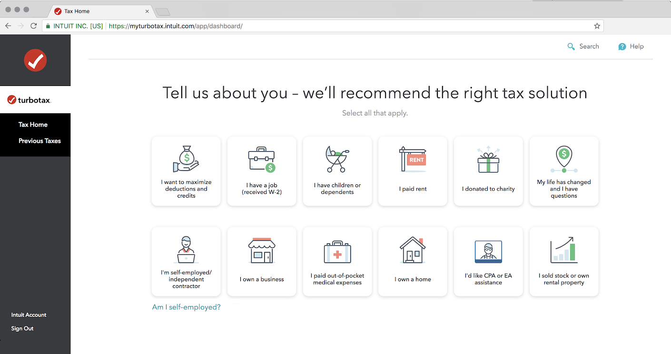Select the 'I own a business' label
Screen dimensions: 671x354
click(x=262, y=279)
